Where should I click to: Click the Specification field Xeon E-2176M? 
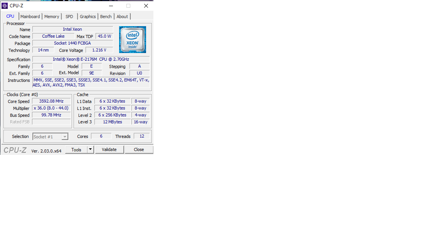coord(91,59)
